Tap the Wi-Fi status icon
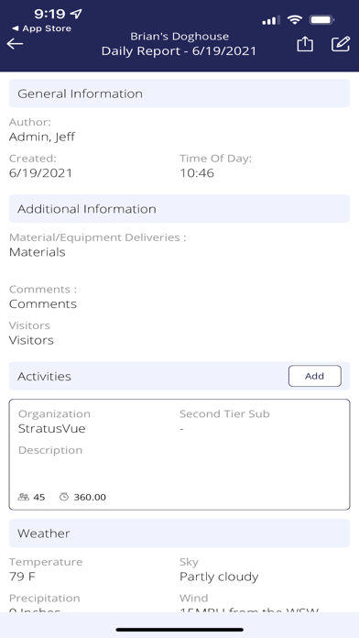Viewport: 359px width, 638px height. click(294, 19)
